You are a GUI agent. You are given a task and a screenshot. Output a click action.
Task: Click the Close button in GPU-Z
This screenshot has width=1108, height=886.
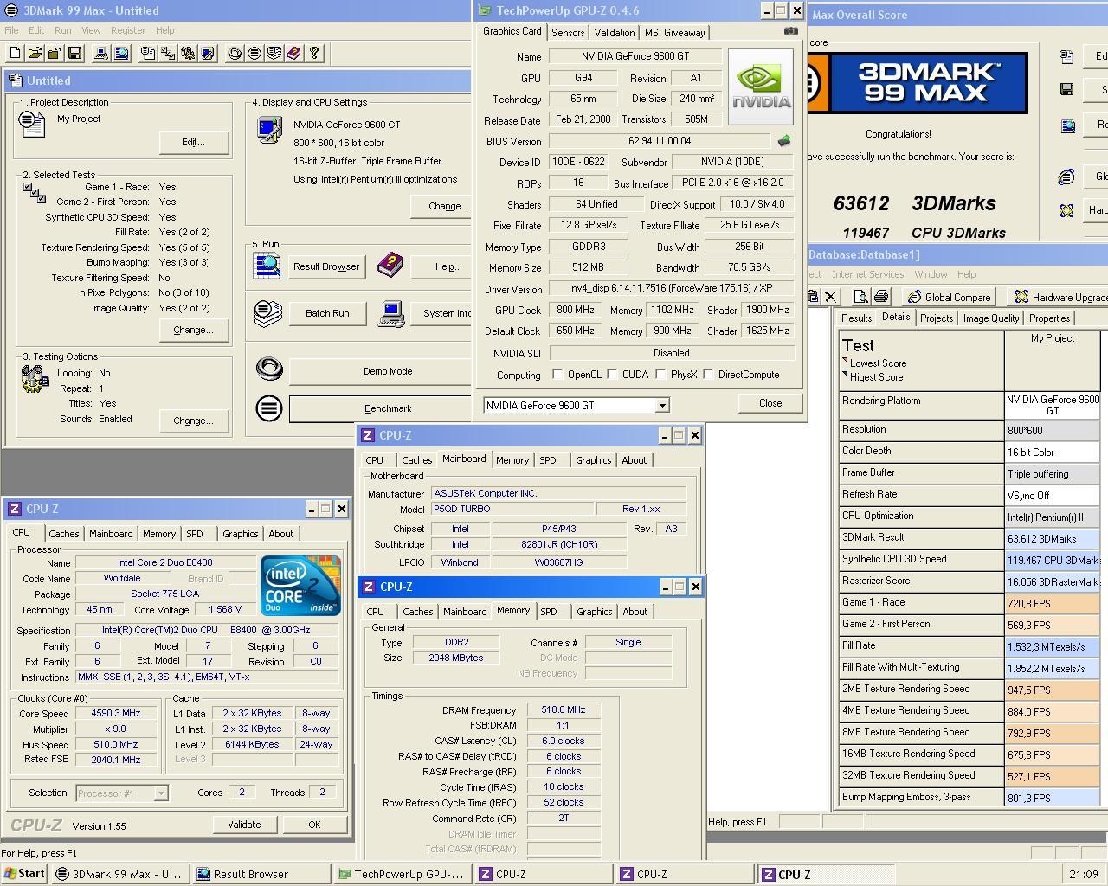(770, 403)
